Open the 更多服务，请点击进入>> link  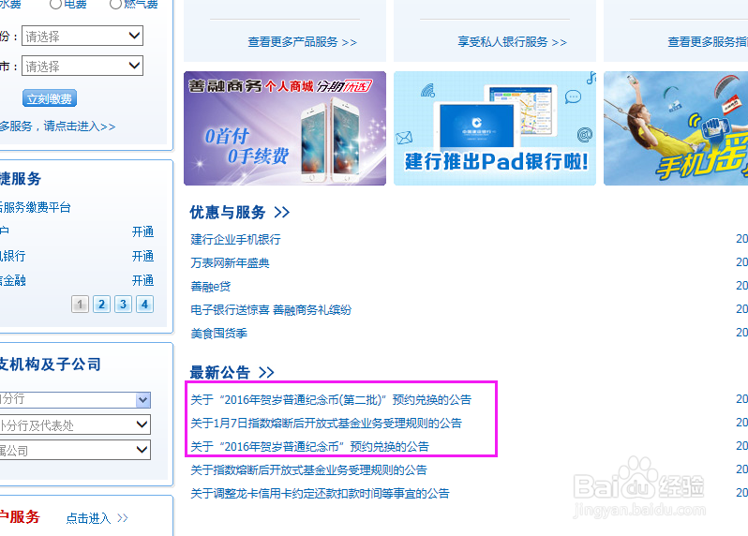coord(57,127)
